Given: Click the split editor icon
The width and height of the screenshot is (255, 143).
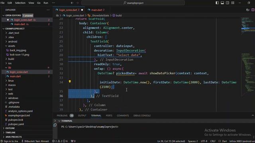Looking at the screenshot, I should tap(253, 10).
